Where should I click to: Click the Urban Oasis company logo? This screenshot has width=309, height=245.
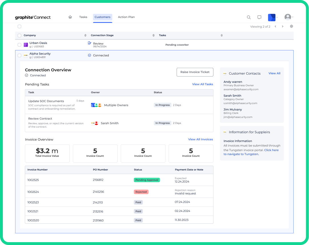click(26, 45)
